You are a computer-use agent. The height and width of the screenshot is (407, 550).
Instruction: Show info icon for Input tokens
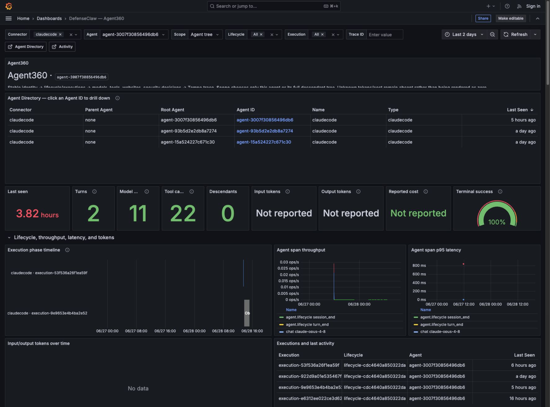pyautogui.click(x=288, y=192)
